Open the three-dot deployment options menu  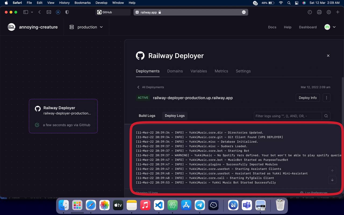(326, 98)
